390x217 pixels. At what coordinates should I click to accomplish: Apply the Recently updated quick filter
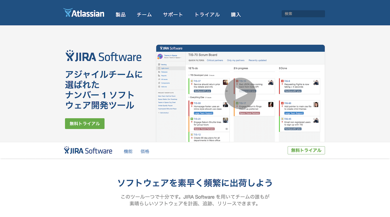click(258, 60)
